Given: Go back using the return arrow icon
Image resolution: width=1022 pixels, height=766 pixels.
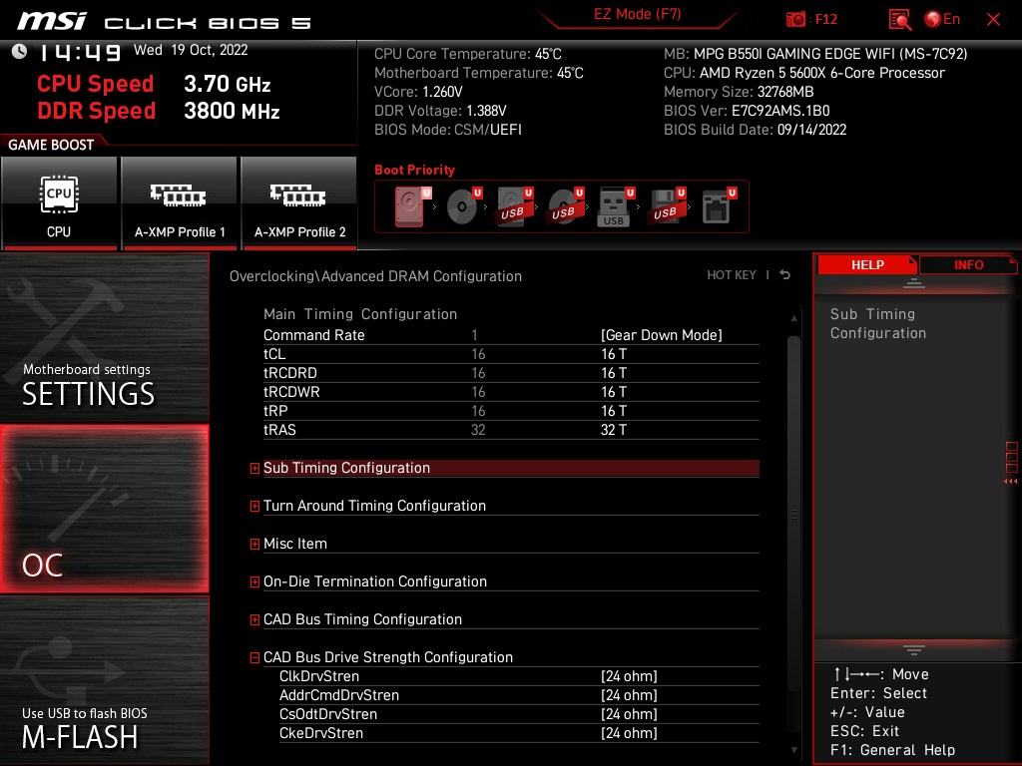Looking at the screenshot, I should [x=784, y=275].
